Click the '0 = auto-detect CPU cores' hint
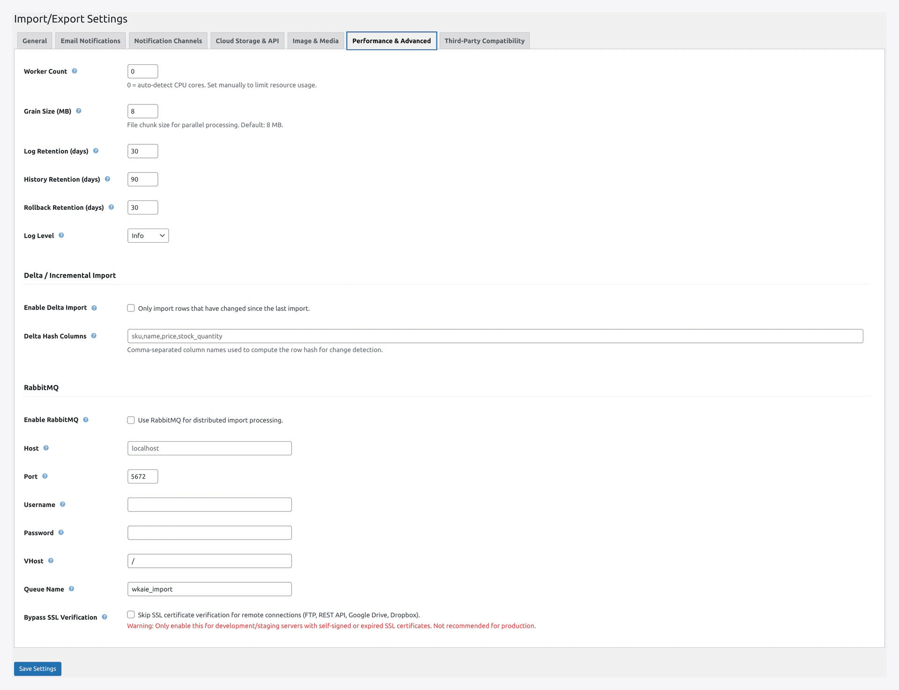This screenshot has width=899, height=690. pos(222,85)
